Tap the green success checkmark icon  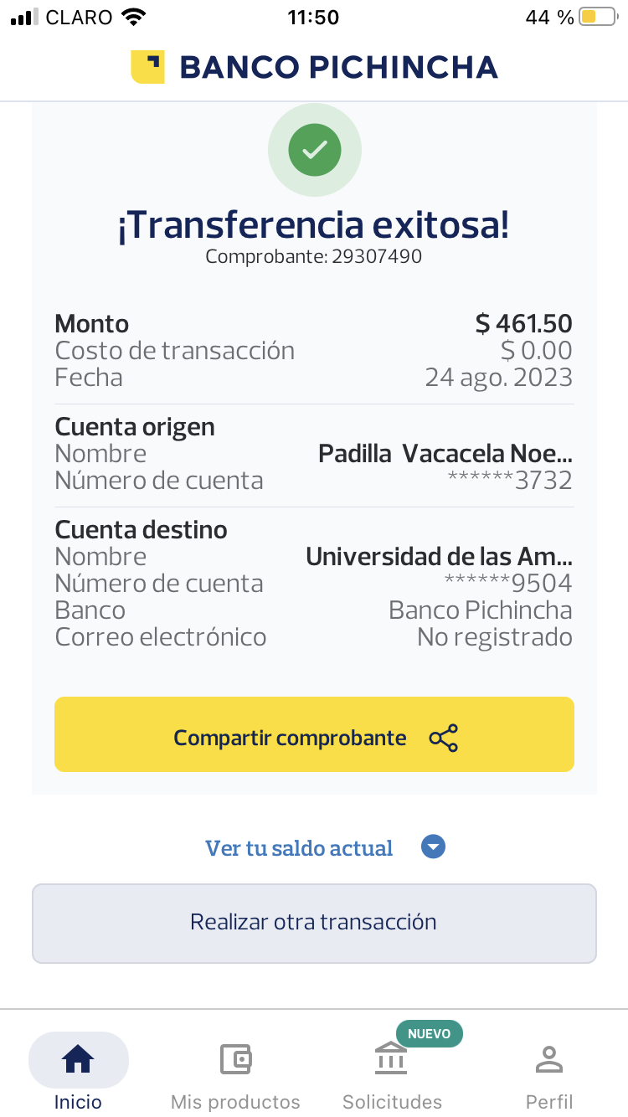[314, 150]
